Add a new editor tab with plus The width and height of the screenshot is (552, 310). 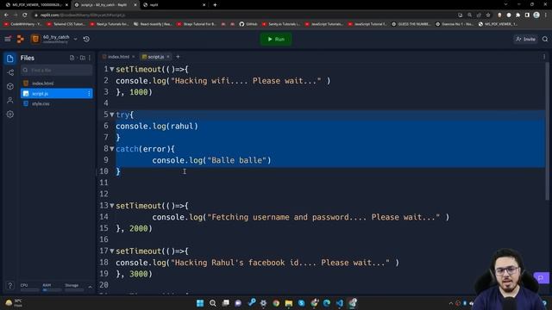click(x=178, y=57)
